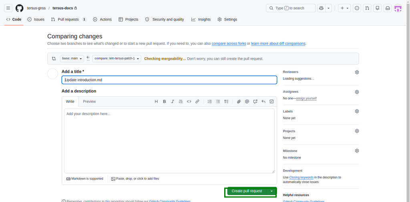Open the repository Settings tab

[227, 19]
